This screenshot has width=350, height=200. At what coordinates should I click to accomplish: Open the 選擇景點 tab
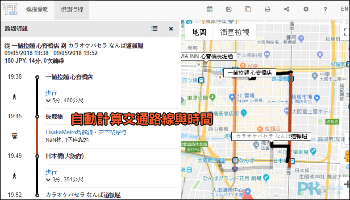(37, 10)
